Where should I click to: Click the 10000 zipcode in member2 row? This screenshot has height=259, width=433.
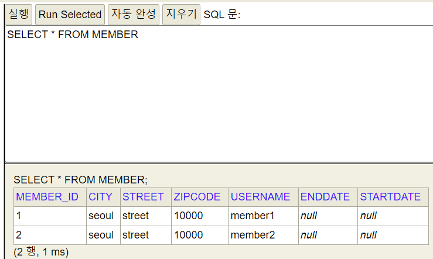[x=200, y=235]
